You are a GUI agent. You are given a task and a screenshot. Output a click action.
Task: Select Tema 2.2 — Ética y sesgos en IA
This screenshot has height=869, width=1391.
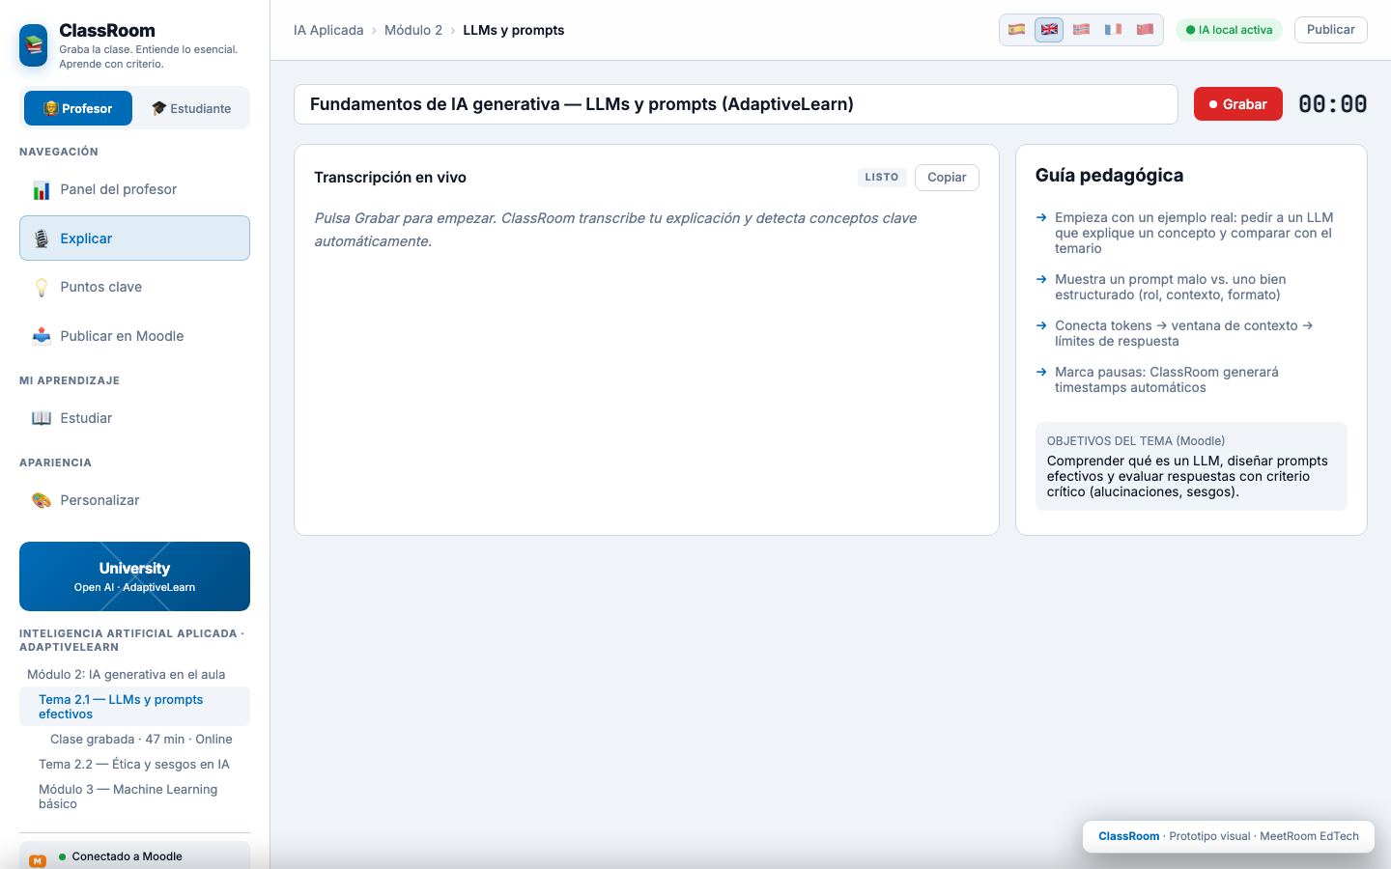point(134,764)
